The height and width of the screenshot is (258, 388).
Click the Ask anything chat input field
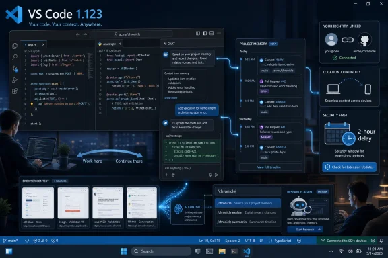click(x=192, y=168)
